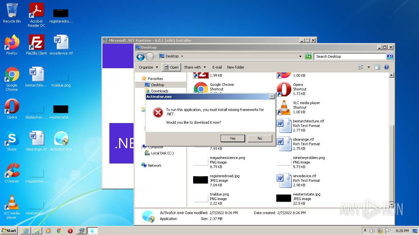Open the CCleaner desktop shortcut
The image size is (419, 235).
[12, 173]
